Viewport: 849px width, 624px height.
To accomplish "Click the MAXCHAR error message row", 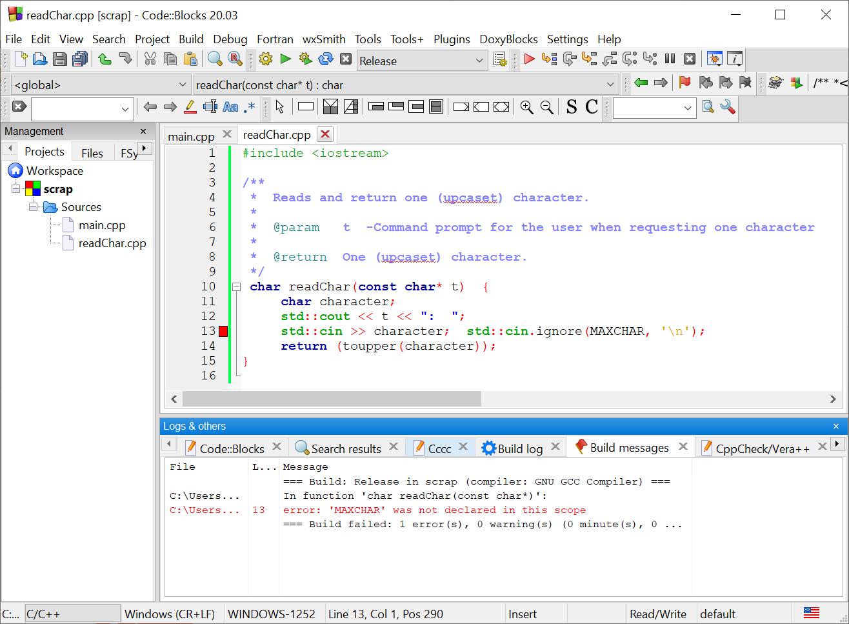I will pyautogui.click(x=434, y=510).
